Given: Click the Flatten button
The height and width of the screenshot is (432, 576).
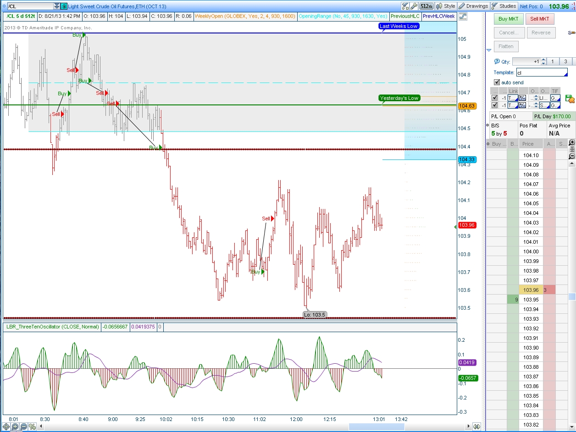Looking at the screenshot, I should point(506,46).
